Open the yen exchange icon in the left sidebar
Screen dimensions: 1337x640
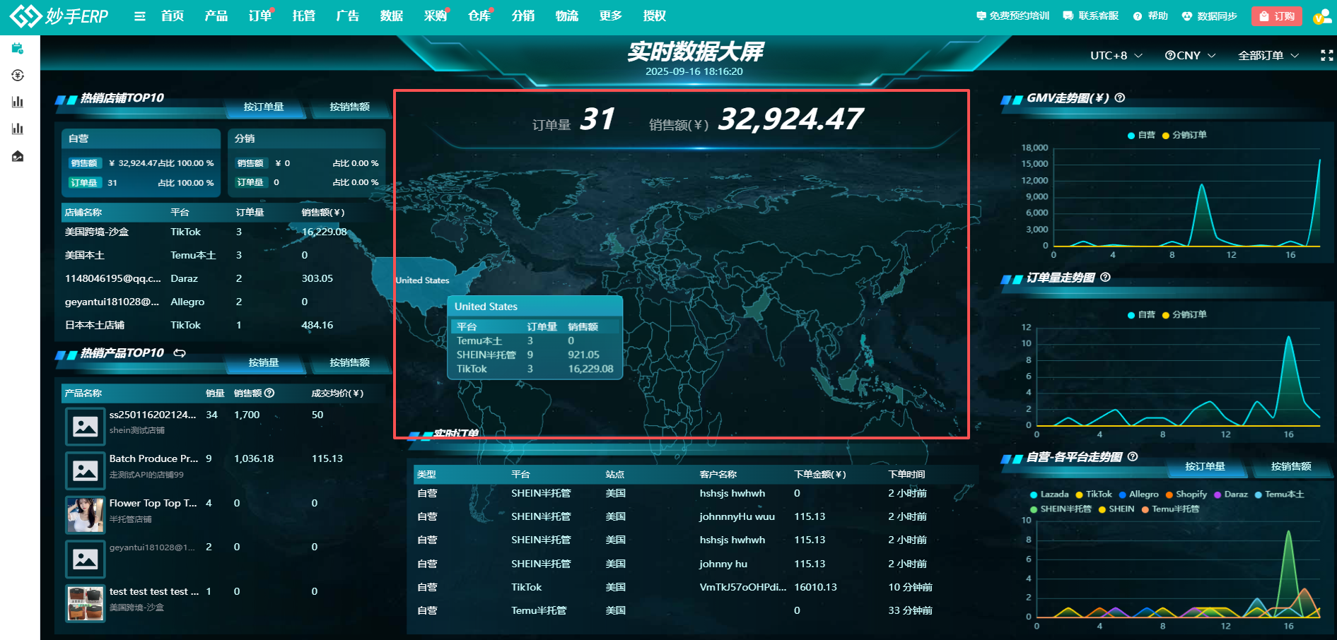tap(18, 76)
